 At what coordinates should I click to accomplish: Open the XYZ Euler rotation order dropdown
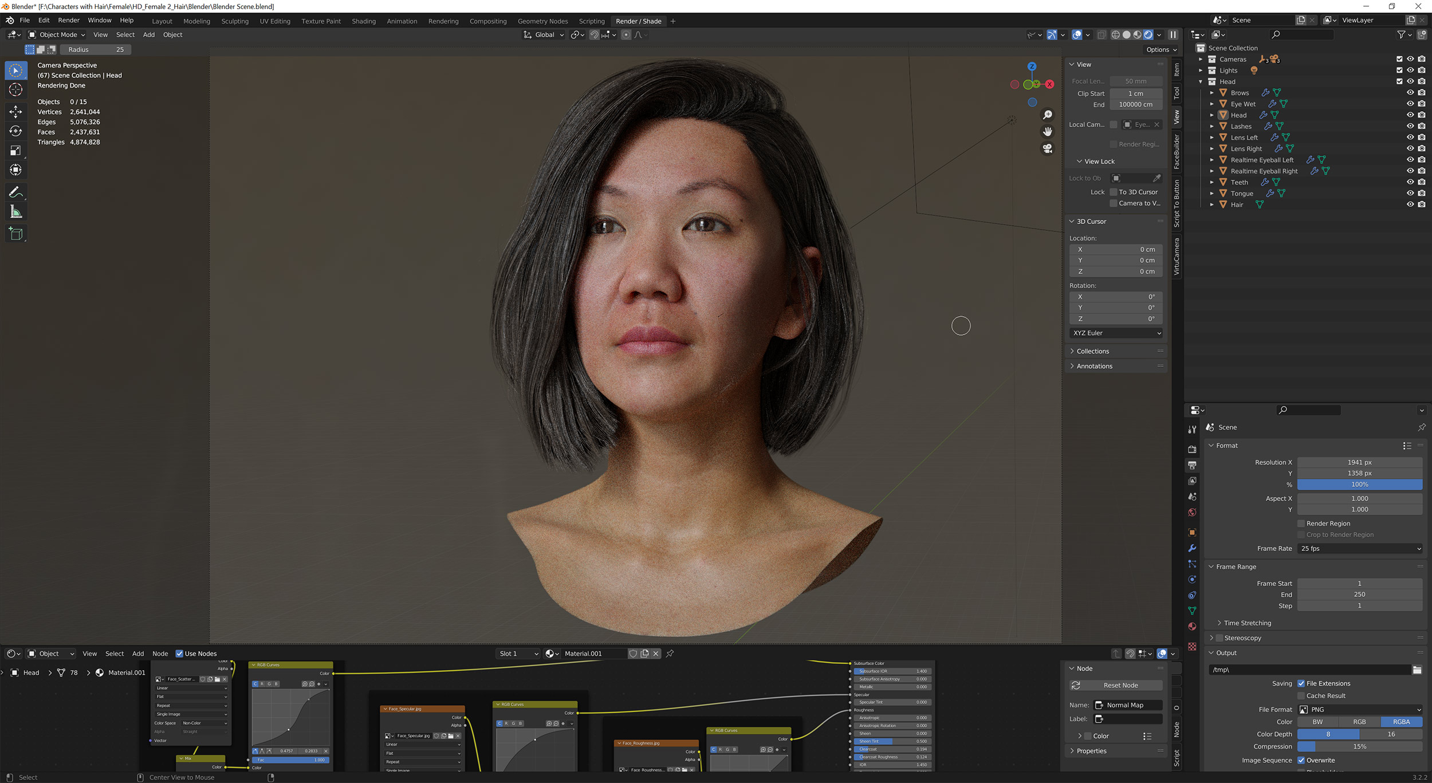click(x=1115, y=333)
